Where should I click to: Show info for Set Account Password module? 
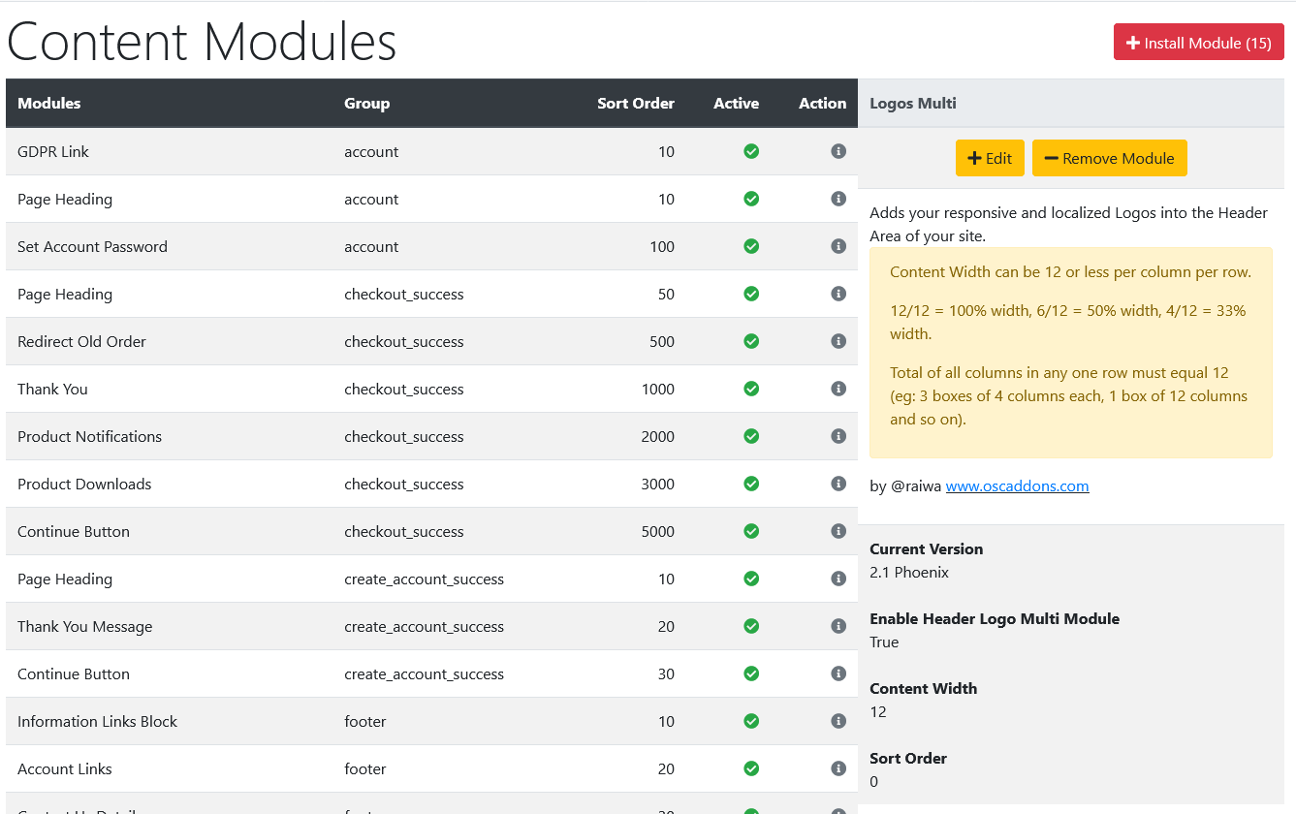pos(838,246)
